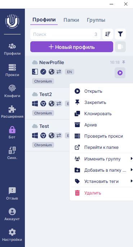
Task: Click the sort order icon button
Action: pyautogui.click(x=108, y=34)
